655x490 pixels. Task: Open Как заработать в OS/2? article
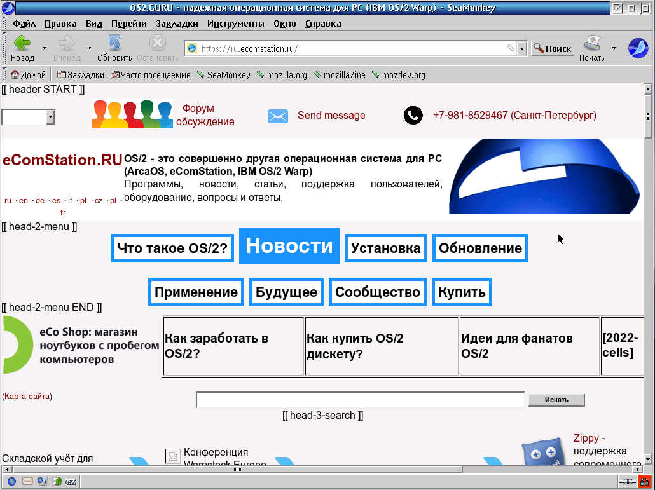[x=233, y=346]
